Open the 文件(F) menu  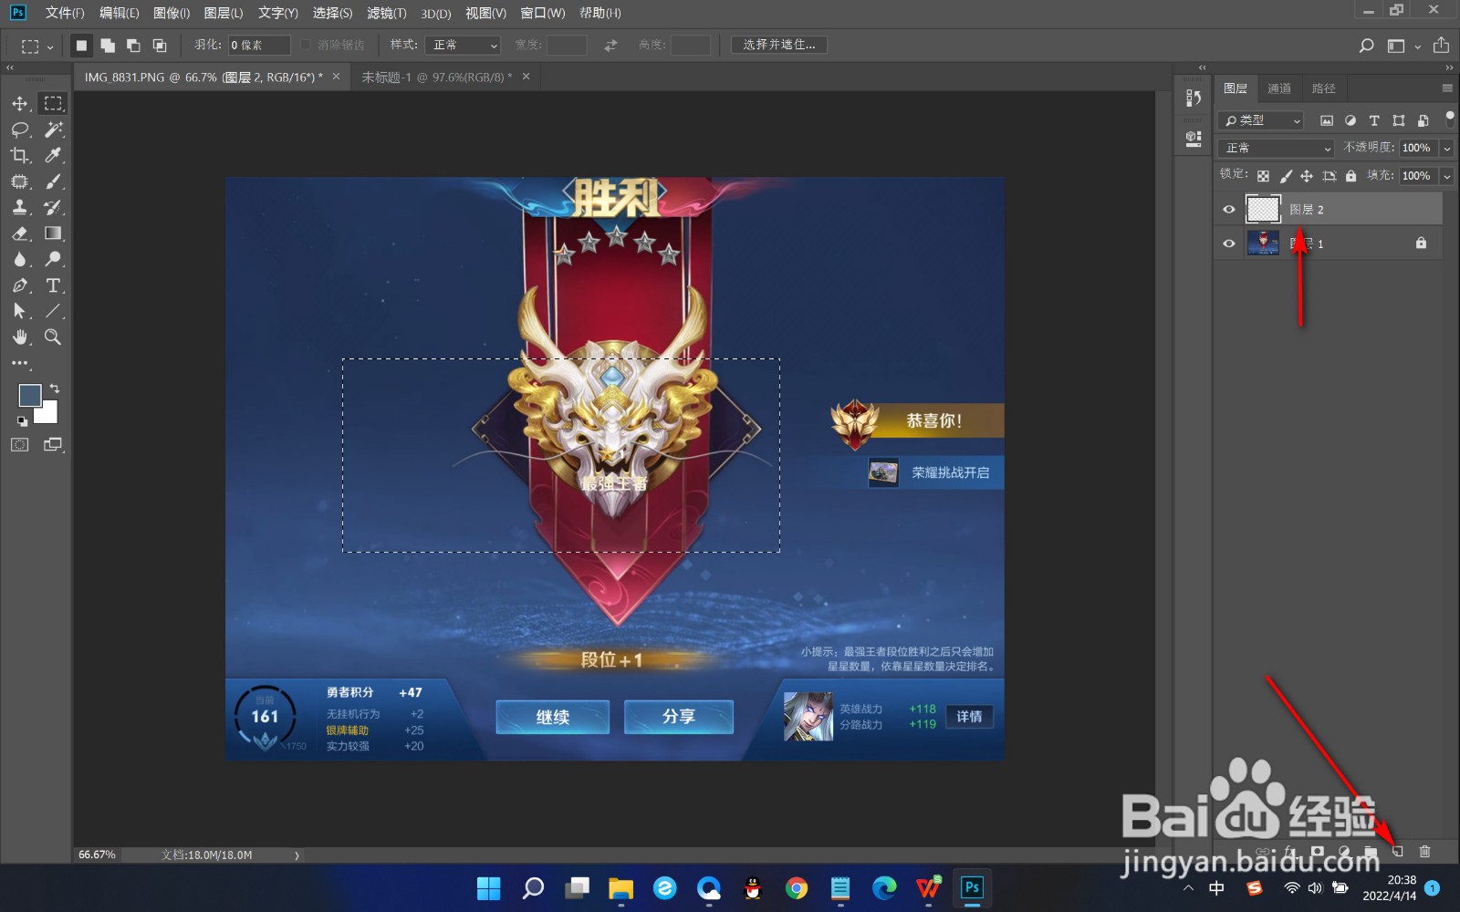pyautogui.click(x=65, y=13)
